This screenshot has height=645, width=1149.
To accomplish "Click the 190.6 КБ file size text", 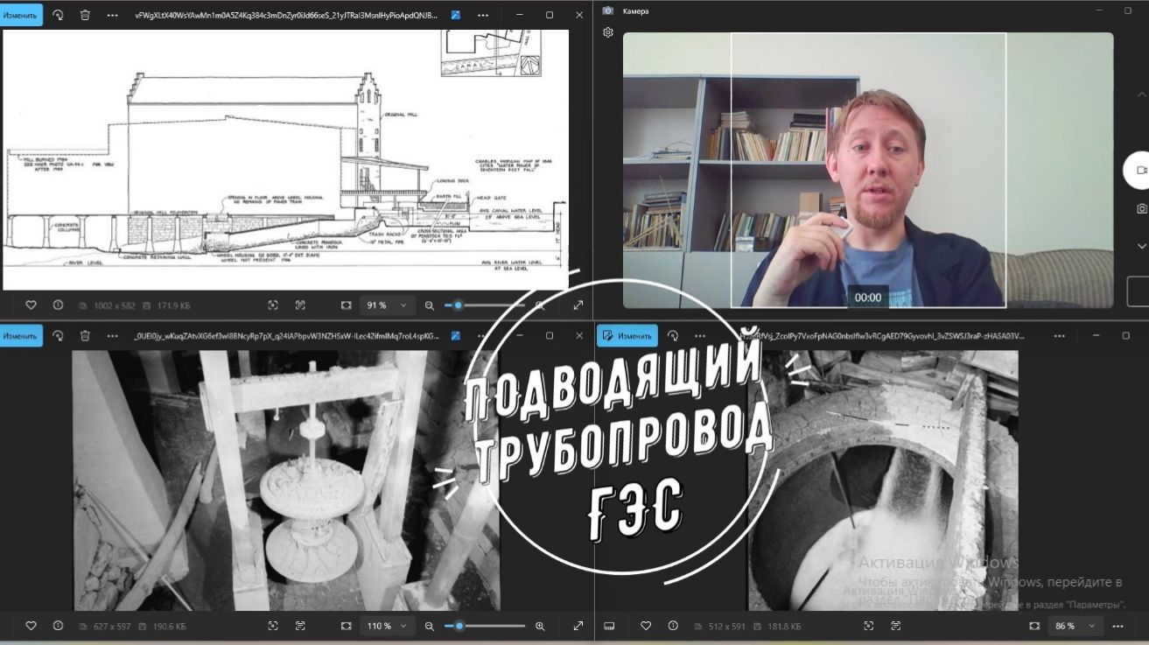I will click(168, 626).
